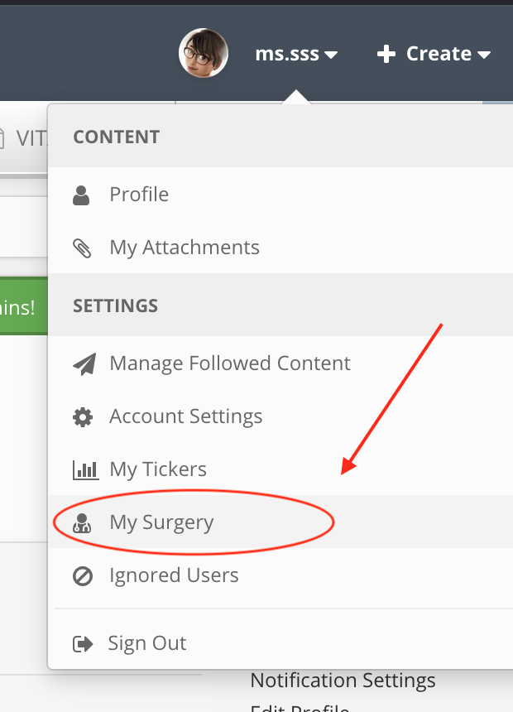Open My Attachments

(x=280, y=248)
